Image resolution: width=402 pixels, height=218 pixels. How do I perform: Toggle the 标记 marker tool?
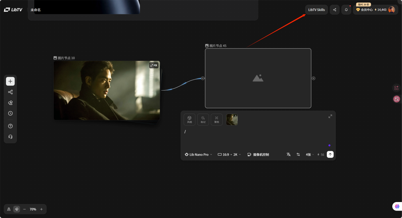click(x=203, y=120)
